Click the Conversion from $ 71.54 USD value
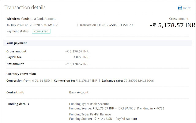This screenshot has width=196, height=123. pyautogui.click(x=41, y=81)
